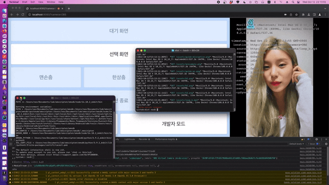
Task: Open the Shell menu
Action: point(25,2)
